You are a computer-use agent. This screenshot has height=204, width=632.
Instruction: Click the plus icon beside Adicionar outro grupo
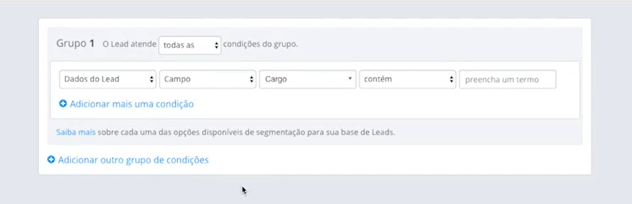point(51,160)
